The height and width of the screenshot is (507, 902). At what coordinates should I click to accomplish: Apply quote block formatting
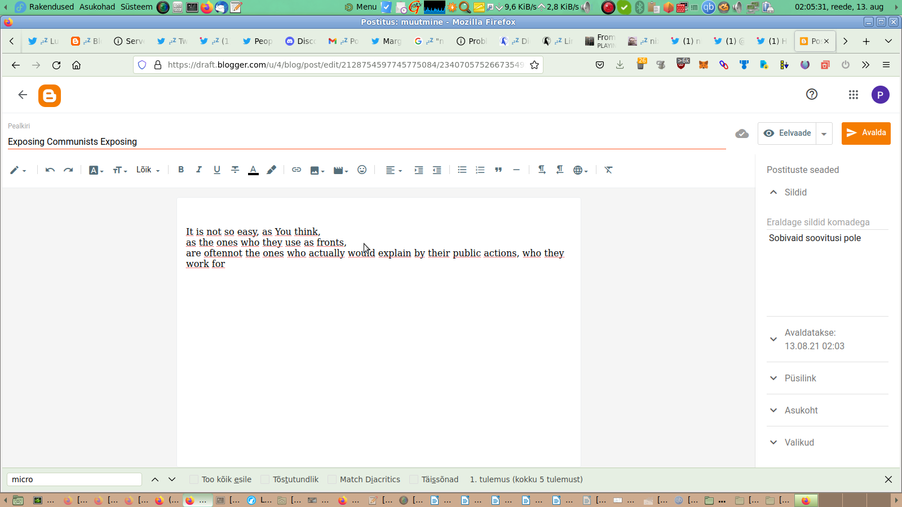[x=498, y=170]
